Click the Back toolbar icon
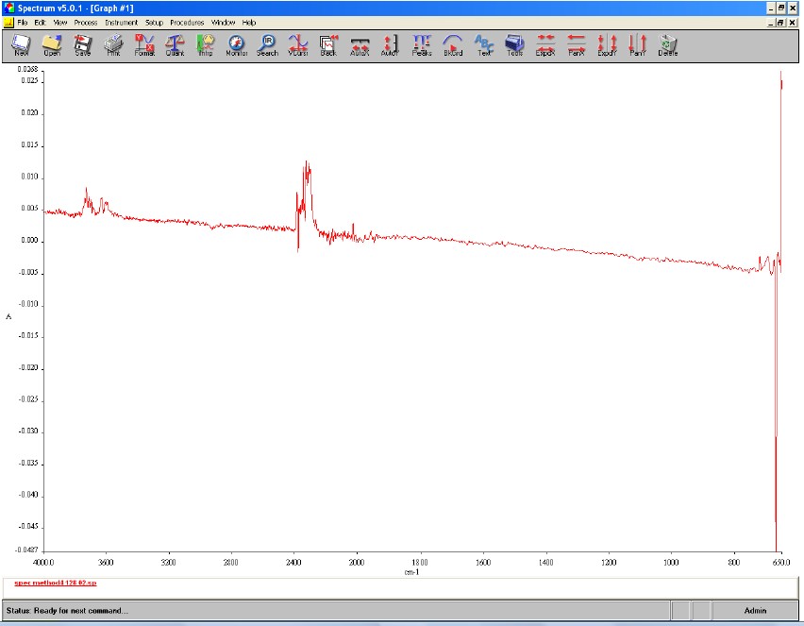This screenshot has height=626, width=804. [x=328, y=45]
